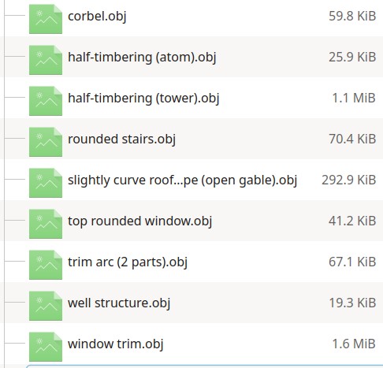Select the top rounded window.obj name
Screen dimensions: 383x368
(x=140, y=221)
